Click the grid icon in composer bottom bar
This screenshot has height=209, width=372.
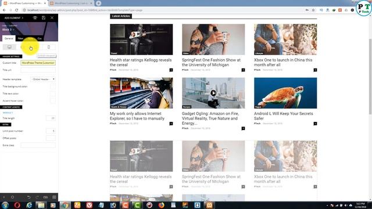tap(54, 197)
